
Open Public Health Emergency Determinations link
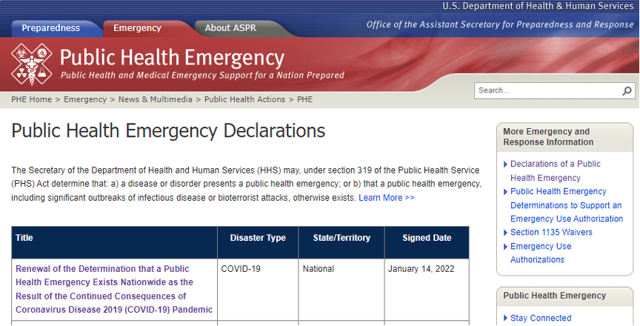[x=566, y=205]
